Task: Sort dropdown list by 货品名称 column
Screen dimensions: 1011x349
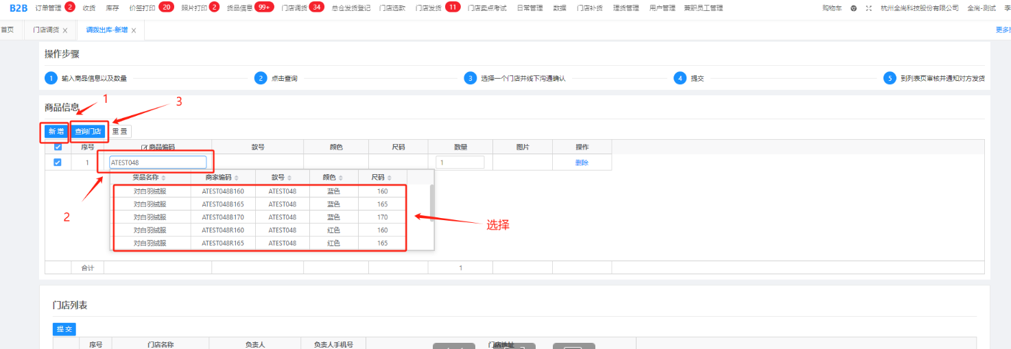Action: [x=165, y=178]
